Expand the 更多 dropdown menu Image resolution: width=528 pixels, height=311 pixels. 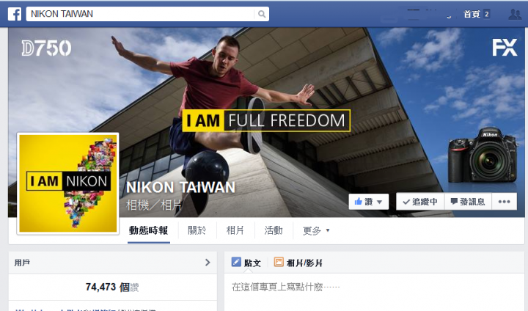click(x=316, y=231)
